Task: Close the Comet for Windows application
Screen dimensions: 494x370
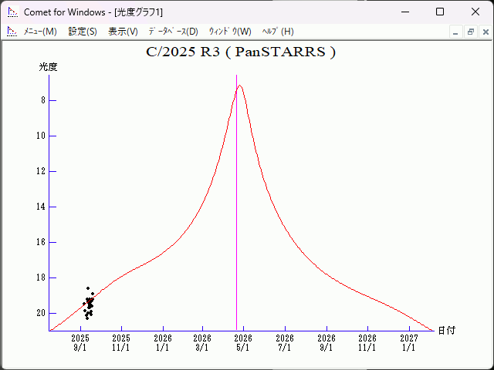Action: point(475,12)
